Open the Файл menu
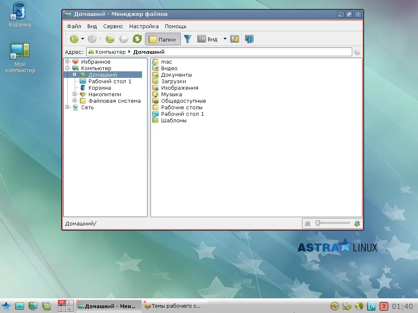Screen dimensions: 418x313 74,26
